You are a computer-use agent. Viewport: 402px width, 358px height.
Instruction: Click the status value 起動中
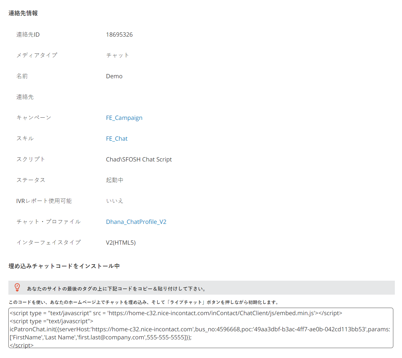(x=115, y=180)
